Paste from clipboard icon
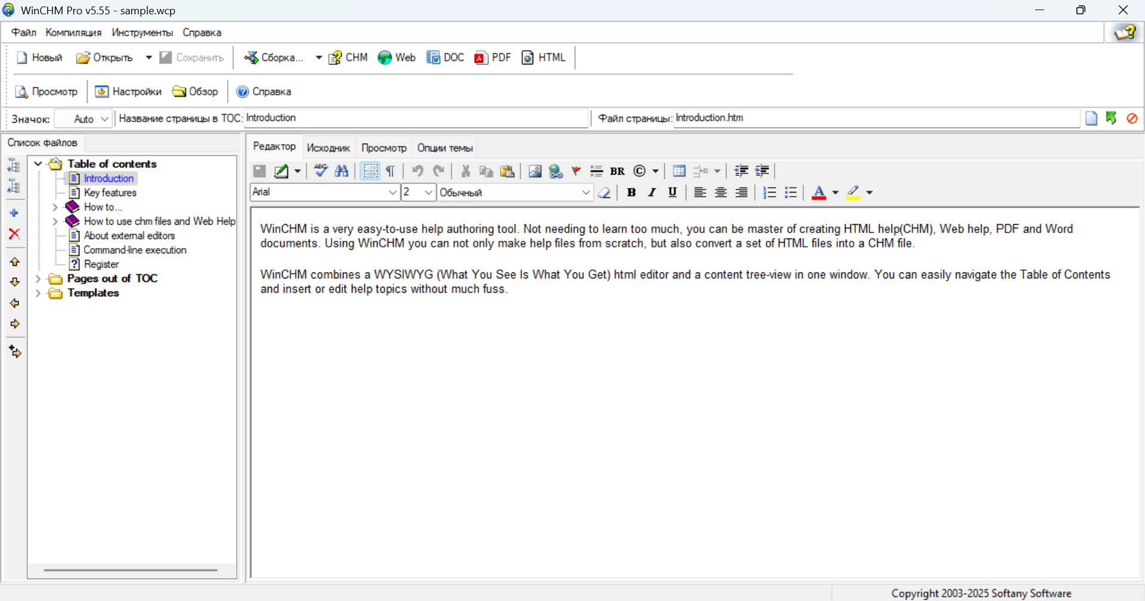 click(x=507, y=171)
